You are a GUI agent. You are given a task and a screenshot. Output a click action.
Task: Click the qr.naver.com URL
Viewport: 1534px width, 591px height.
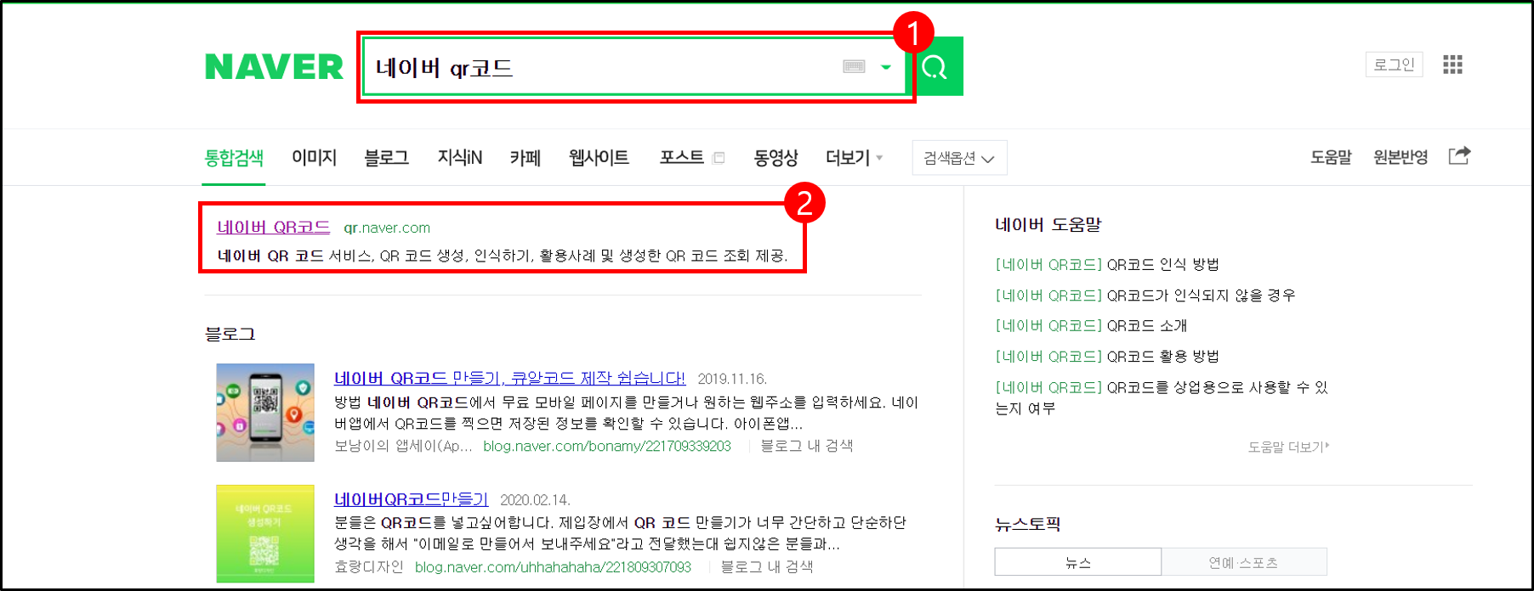point(387,228)
